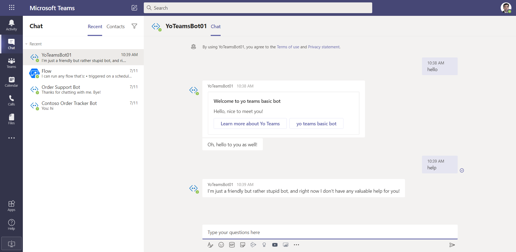This screenshot has height=252, width=516.
Task: Send the message with the send arrow
Action: [452, 245]
